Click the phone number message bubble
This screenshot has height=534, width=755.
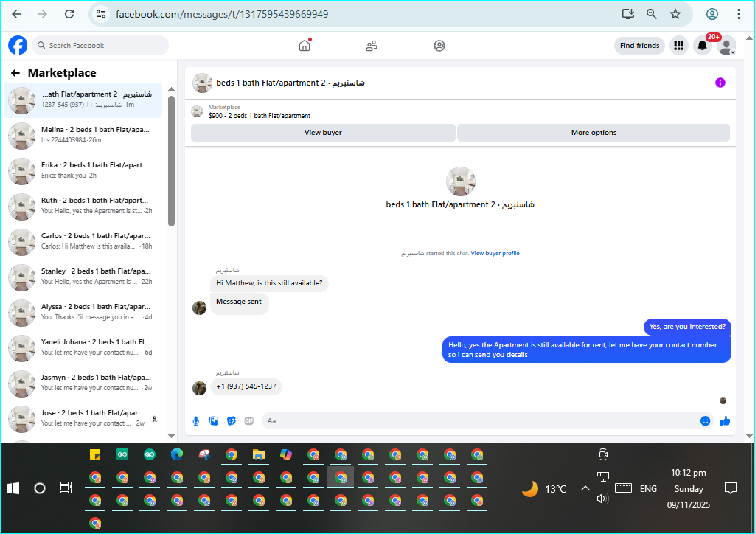coord(246,386)
